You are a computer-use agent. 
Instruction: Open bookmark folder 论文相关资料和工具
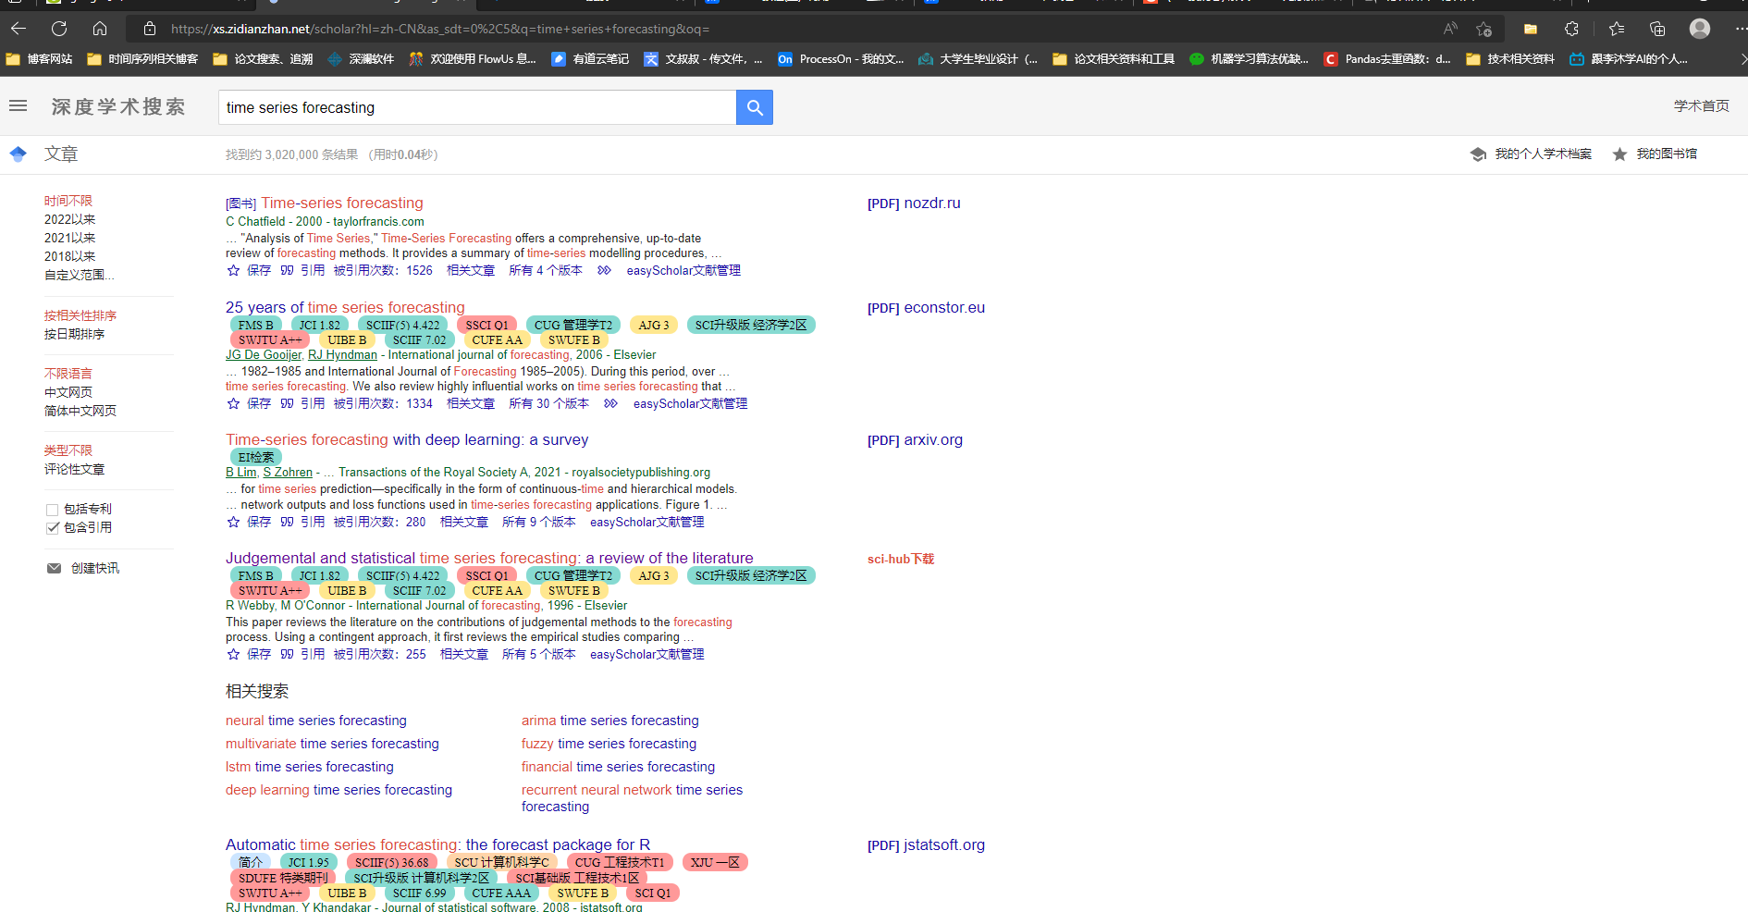click(1114, 59)
